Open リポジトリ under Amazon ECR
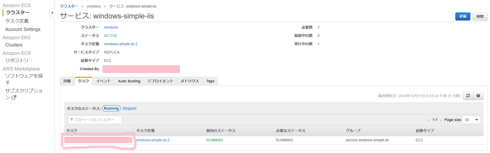The image size is (490, 153). pos(17,60)
